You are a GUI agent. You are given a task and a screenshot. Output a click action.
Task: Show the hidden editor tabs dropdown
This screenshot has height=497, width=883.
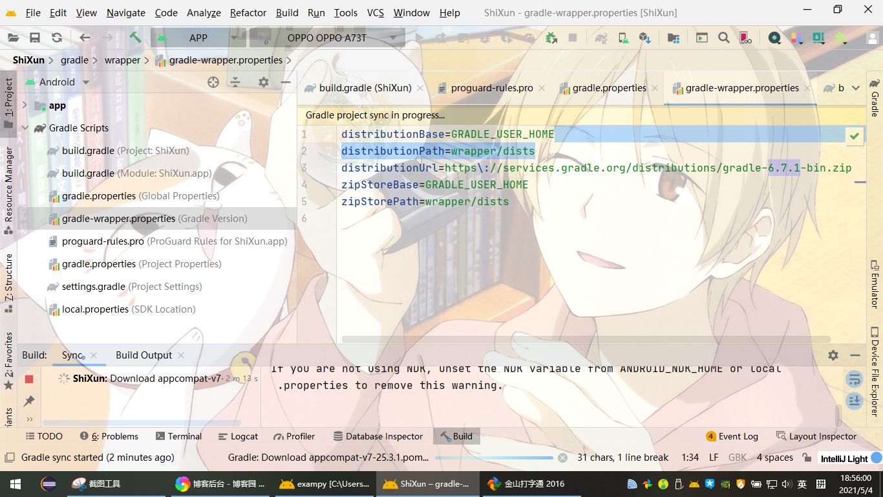856,88
